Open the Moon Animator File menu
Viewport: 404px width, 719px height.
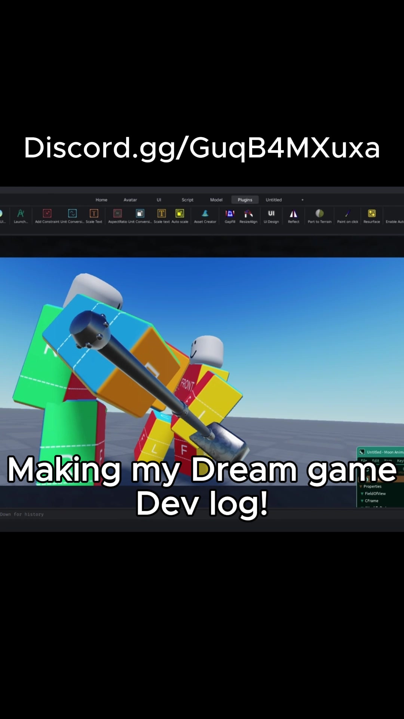pyautogui.click(x=364, y=461)
